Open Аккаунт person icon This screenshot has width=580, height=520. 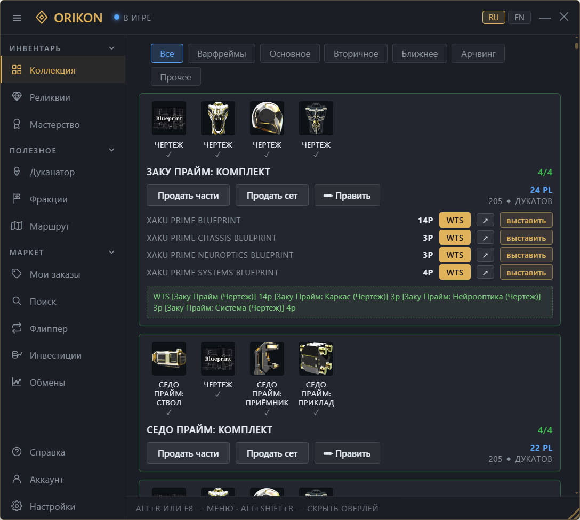point(17,479)
